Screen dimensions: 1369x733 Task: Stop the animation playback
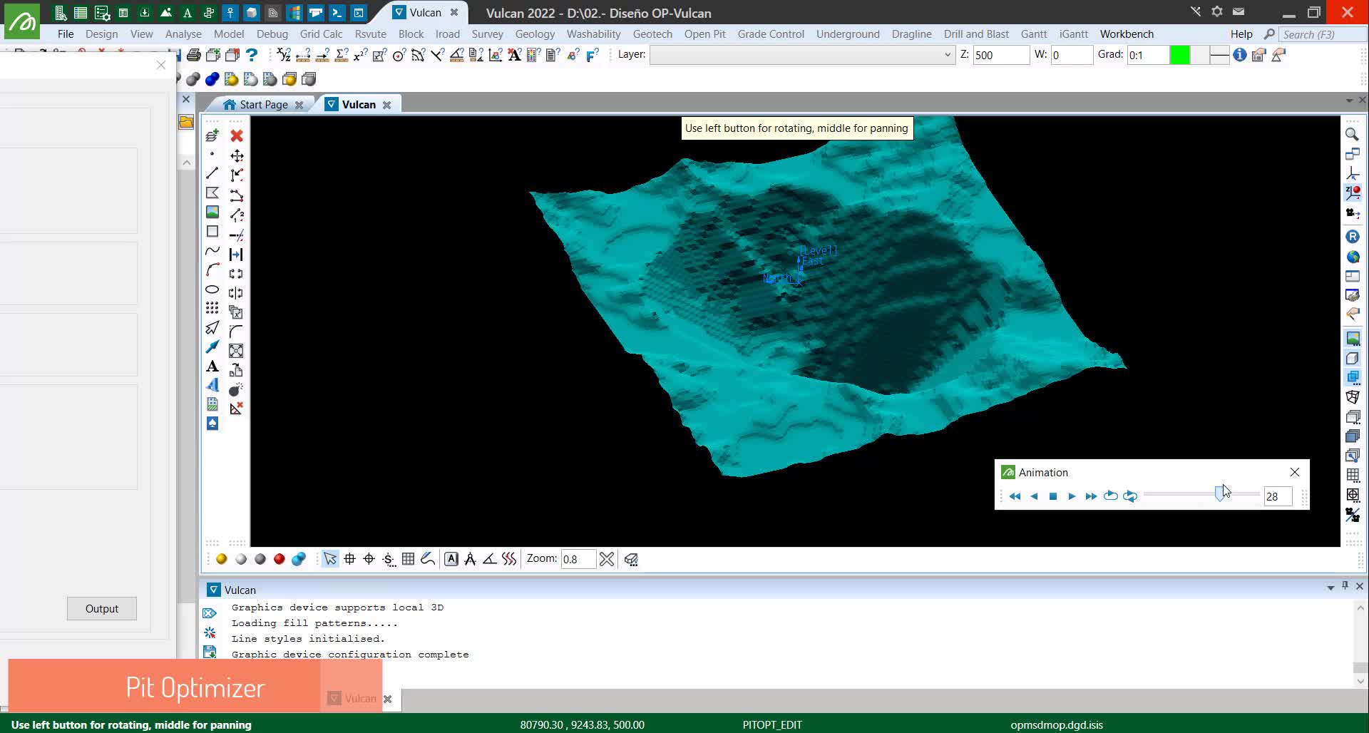[1053, 496]
